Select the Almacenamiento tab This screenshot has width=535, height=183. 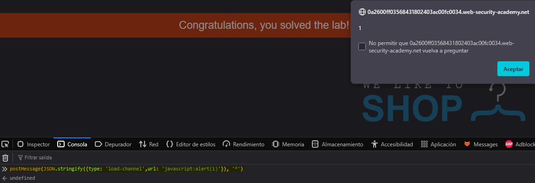coord(337,144)
